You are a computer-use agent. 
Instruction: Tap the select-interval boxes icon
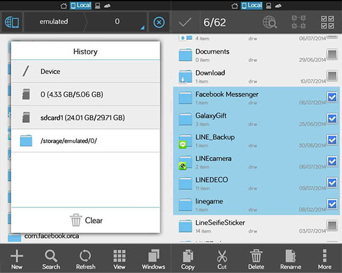(x=299, y=22)
